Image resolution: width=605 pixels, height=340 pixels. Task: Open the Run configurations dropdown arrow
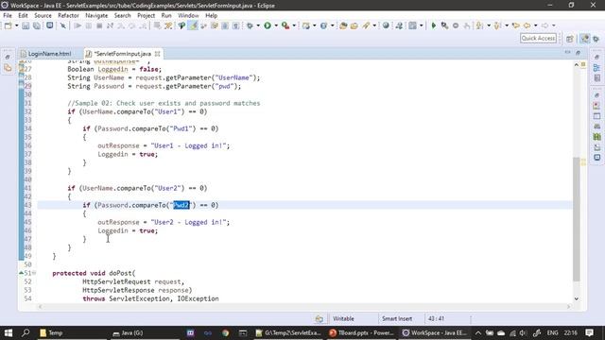tap(275, 25)
